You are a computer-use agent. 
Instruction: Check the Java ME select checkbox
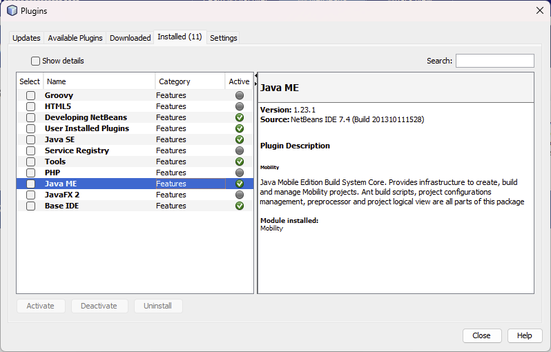tap(30, 184)
